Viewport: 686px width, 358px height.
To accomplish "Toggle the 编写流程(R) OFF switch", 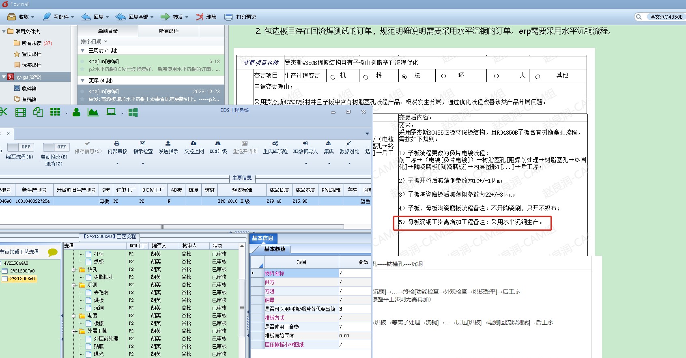I will point(20,147).
